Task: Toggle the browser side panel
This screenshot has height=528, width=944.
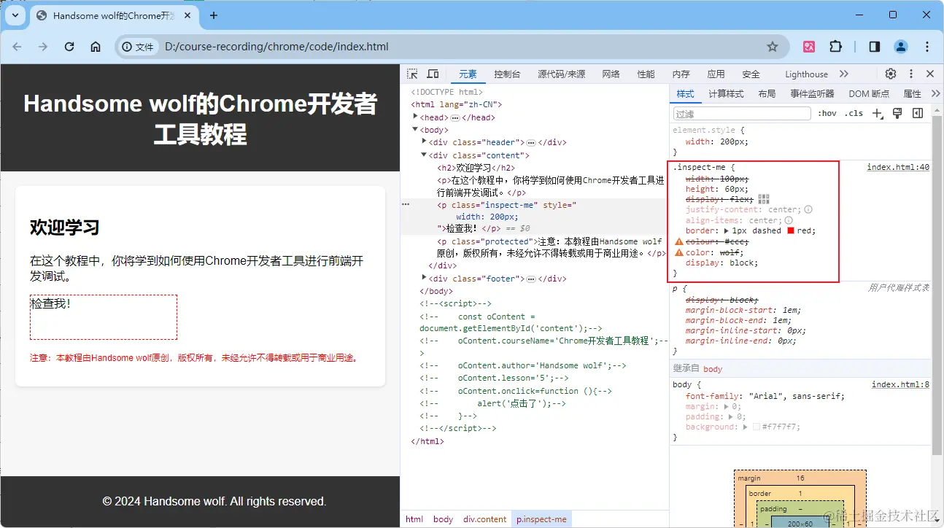Action: [x=874, y=47]
